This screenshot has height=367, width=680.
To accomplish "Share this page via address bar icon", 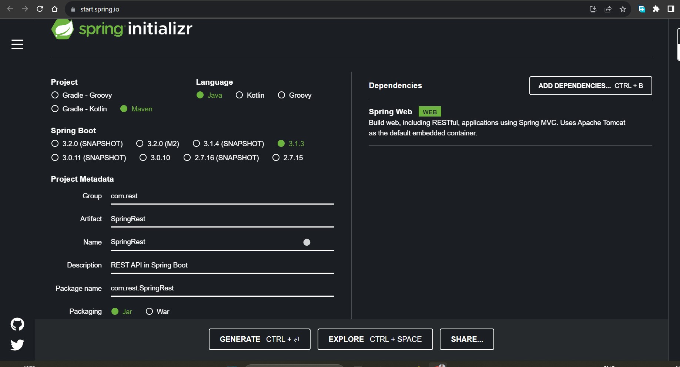I will (x=608, y=9).
